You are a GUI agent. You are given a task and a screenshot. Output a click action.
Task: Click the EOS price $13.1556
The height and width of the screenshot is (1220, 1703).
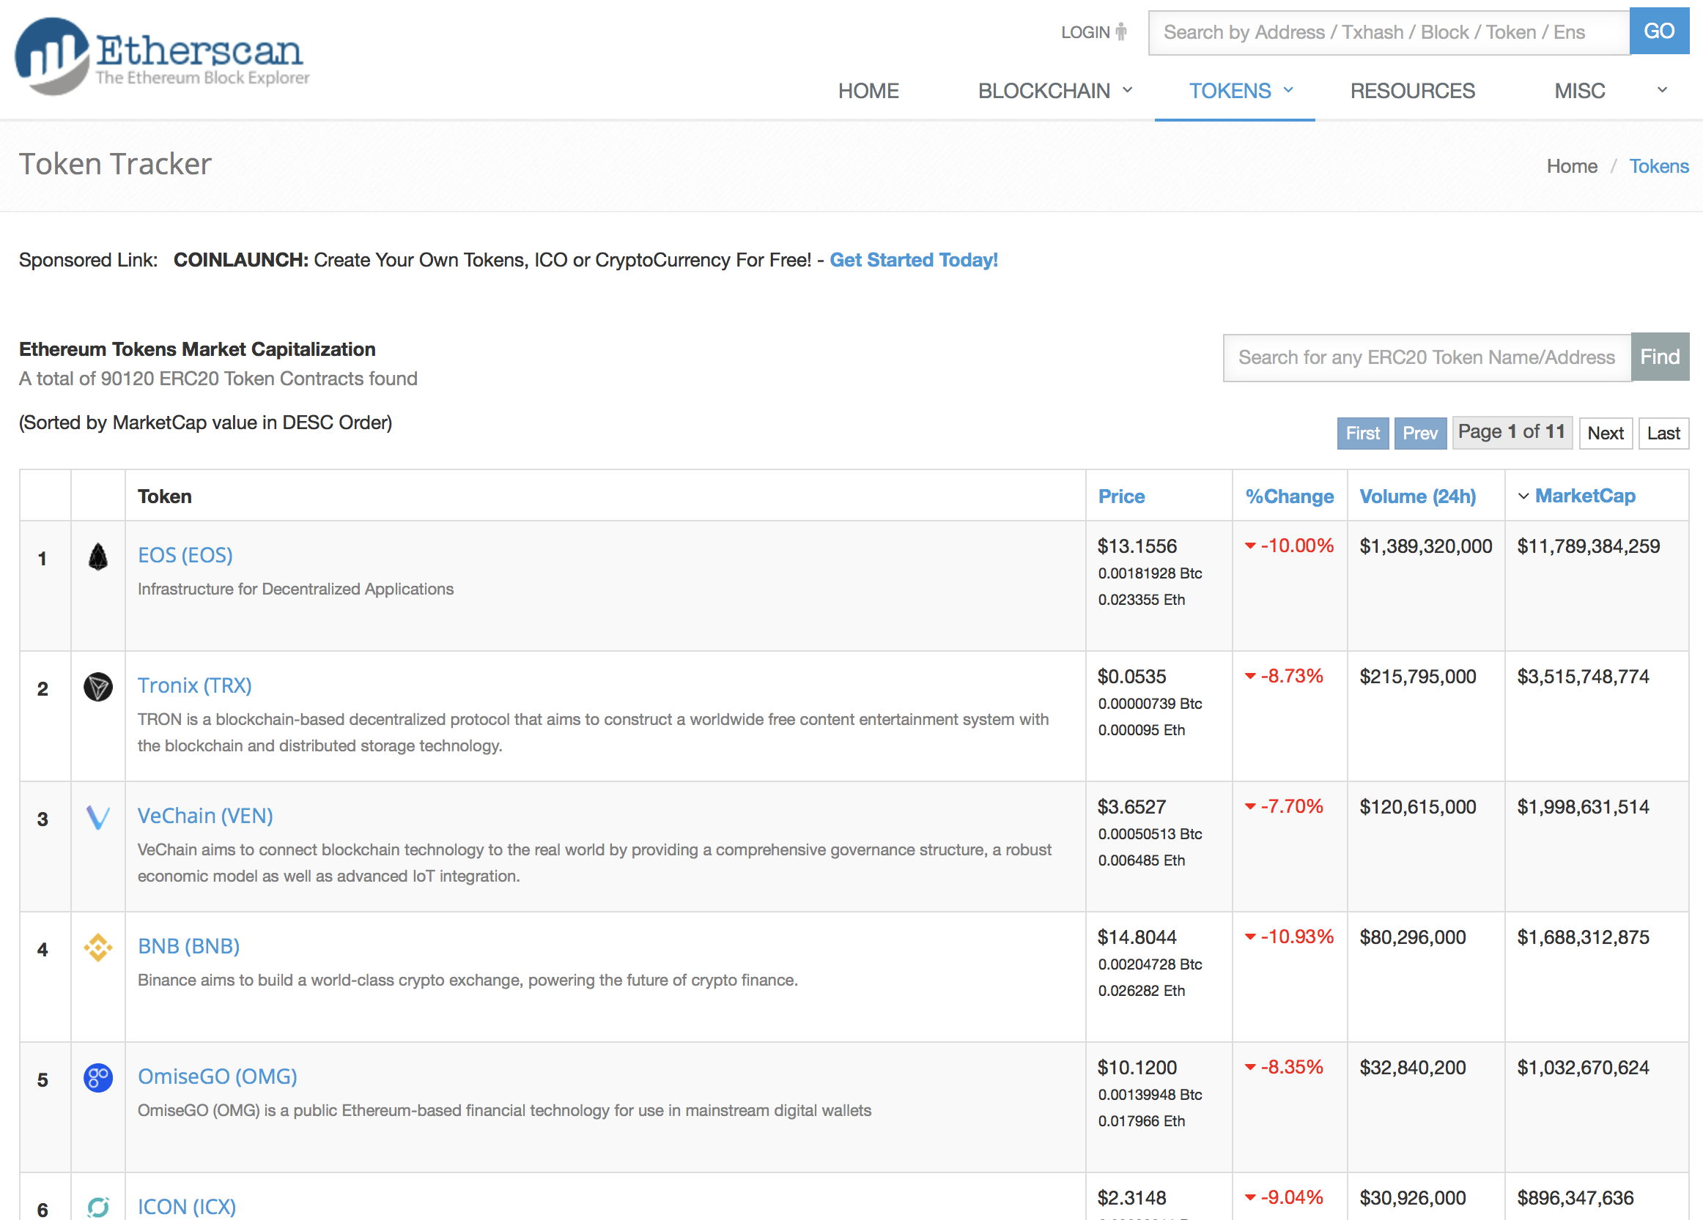click(x=1137, y=546)
